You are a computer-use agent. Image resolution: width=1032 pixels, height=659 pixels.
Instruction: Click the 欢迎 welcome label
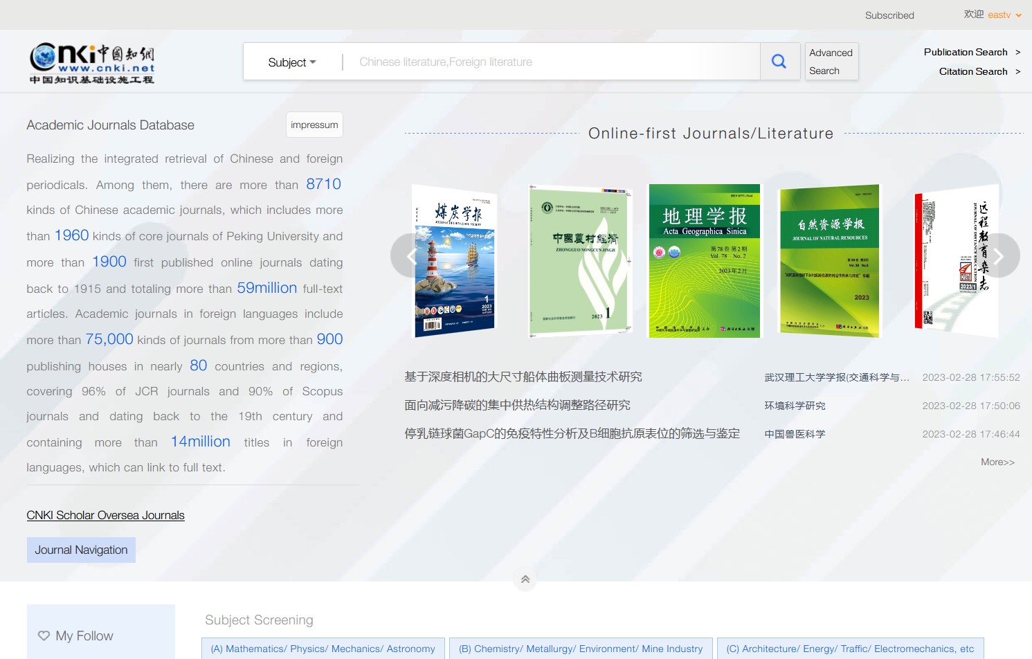(974, 15)
